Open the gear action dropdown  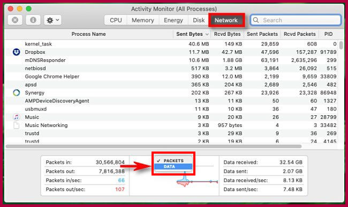click(x=52, y=20)
